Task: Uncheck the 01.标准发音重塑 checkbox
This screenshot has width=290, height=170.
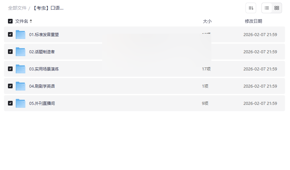Action: point(10,34)
